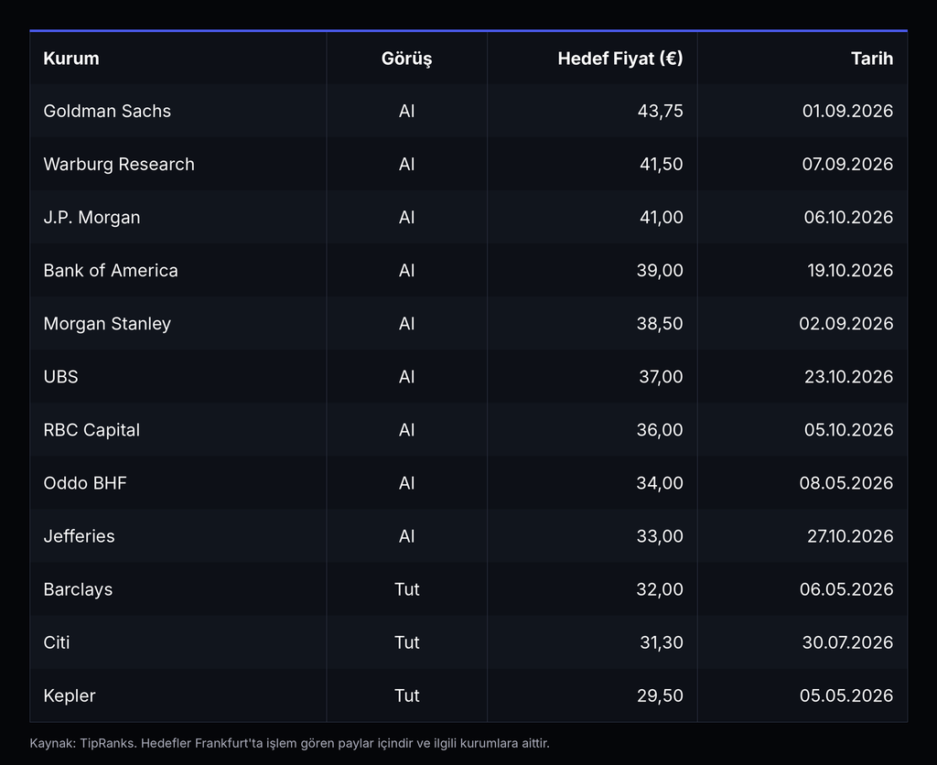Click the Kaynak: TipRanks footnote text
The width and height of the screenshot is (937, 765).
pos(289,743)
